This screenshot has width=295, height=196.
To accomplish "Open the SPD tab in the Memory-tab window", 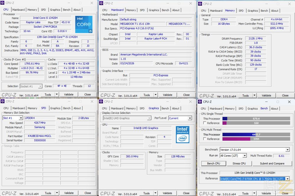I will point(241,11).
